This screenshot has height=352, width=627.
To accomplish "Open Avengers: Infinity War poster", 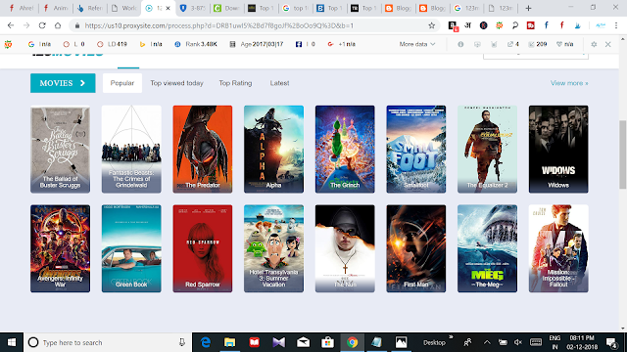I will coord(61,248).
